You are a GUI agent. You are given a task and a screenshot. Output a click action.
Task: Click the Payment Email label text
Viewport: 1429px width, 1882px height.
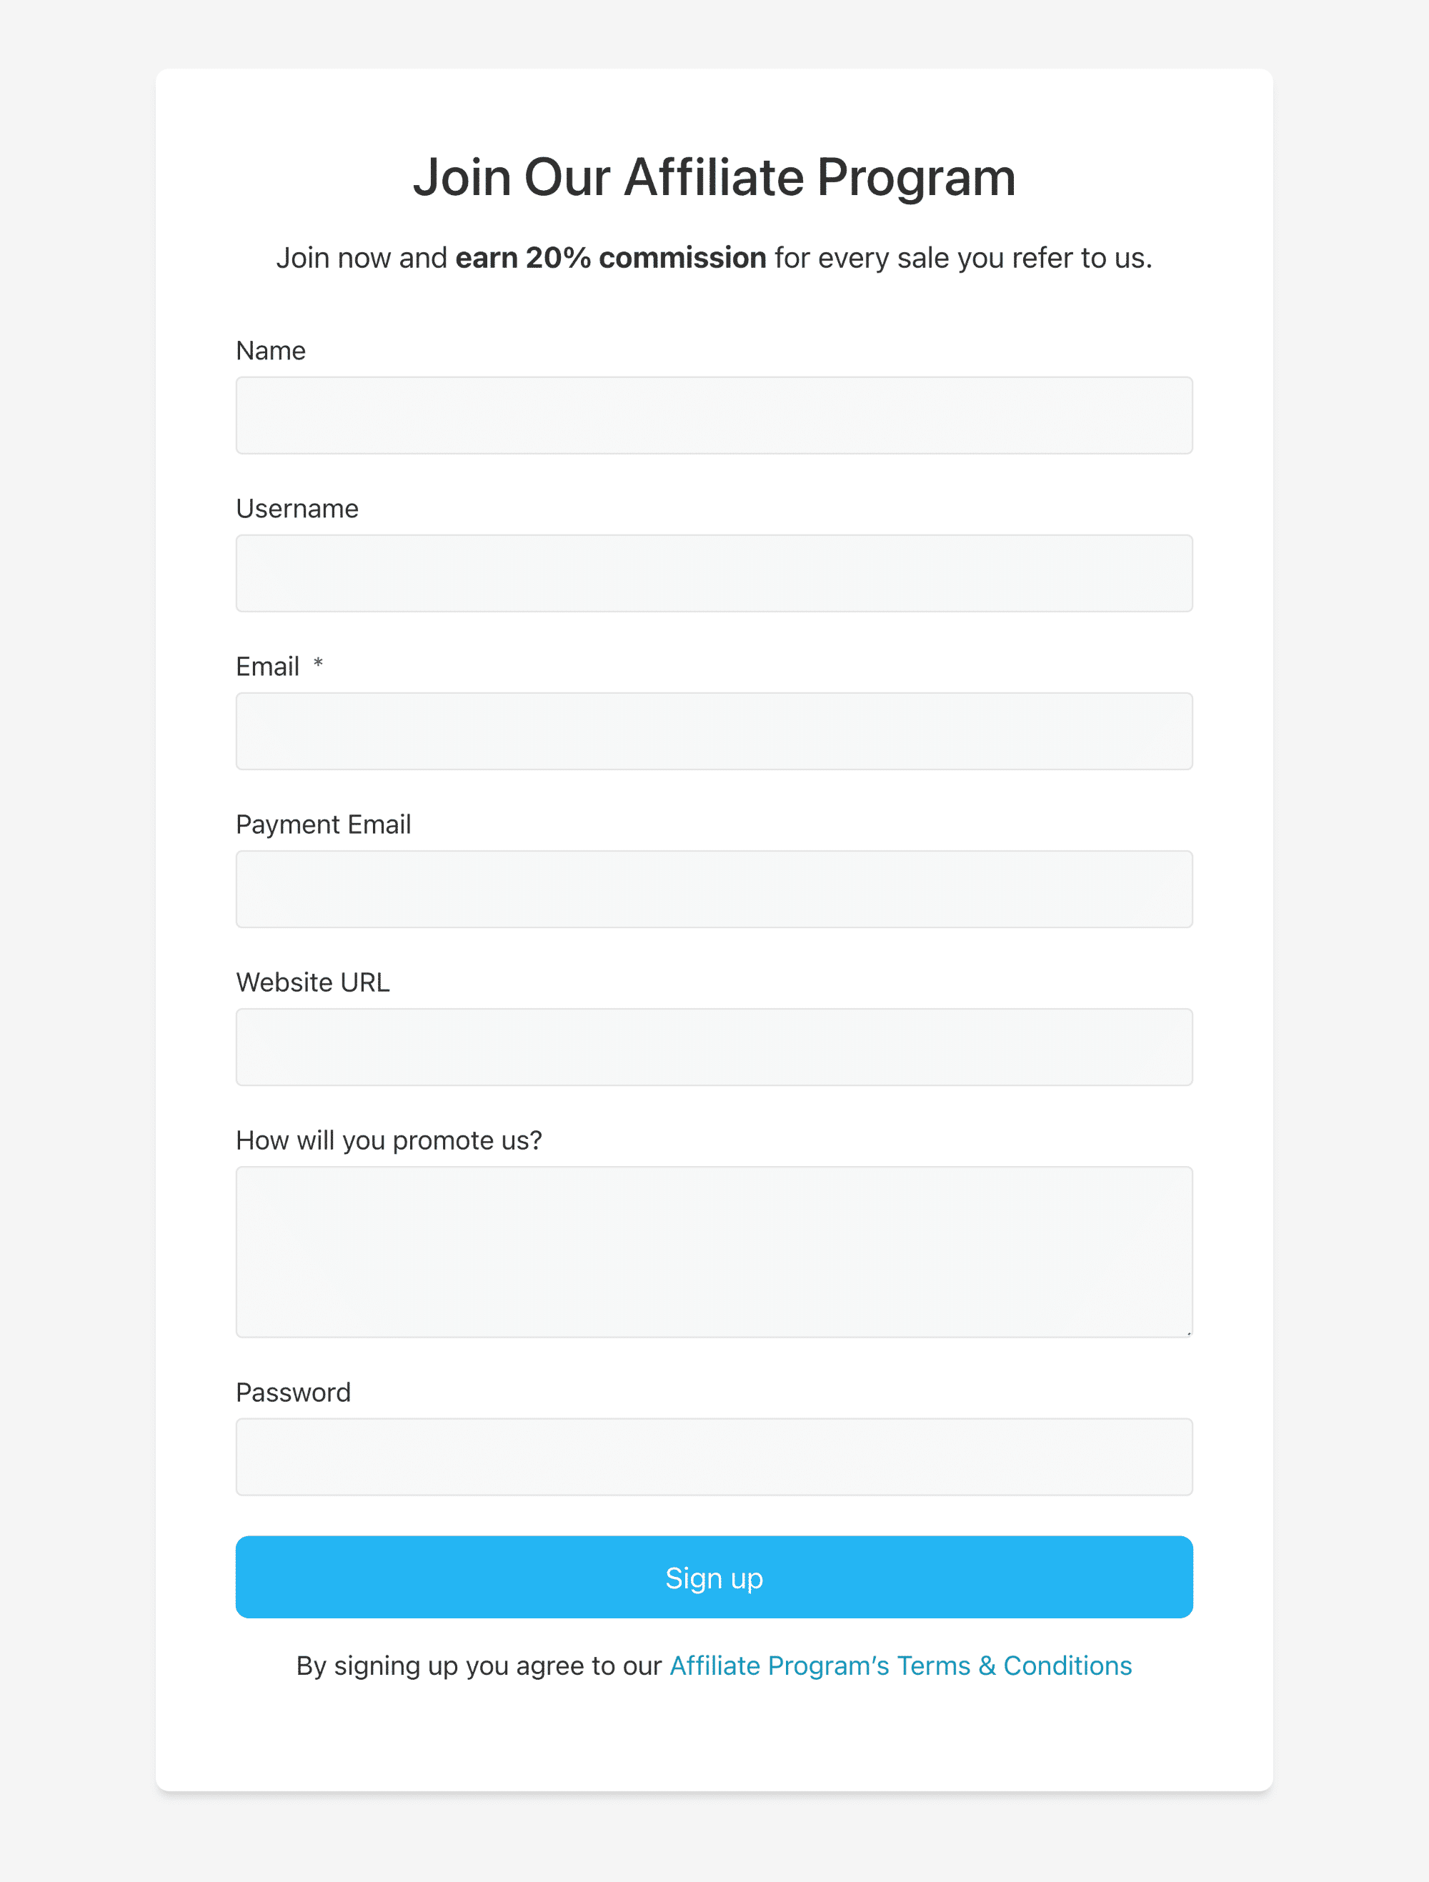322,824
